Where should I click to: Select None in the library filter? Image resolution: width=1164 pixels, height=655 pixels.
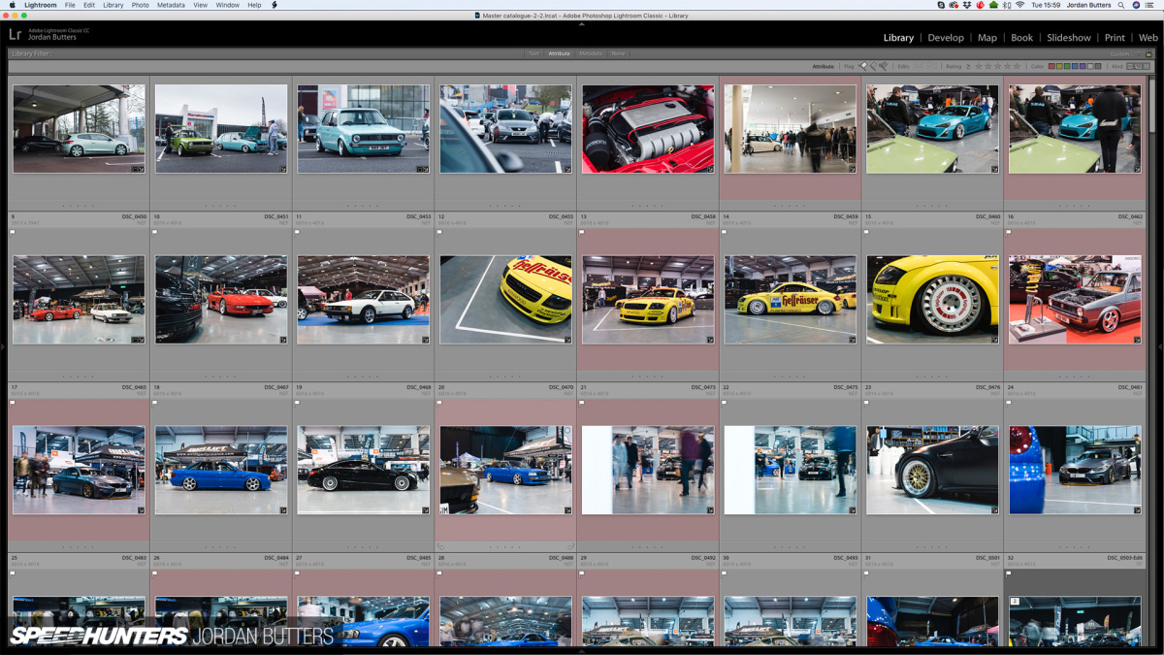[618, 54]
